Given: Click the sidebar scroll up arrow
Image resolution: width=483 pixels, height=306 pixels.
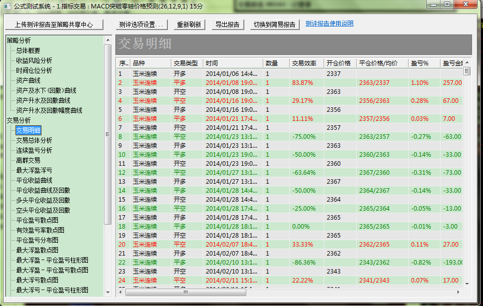Looking at the screenshot, I should (107, 40).
